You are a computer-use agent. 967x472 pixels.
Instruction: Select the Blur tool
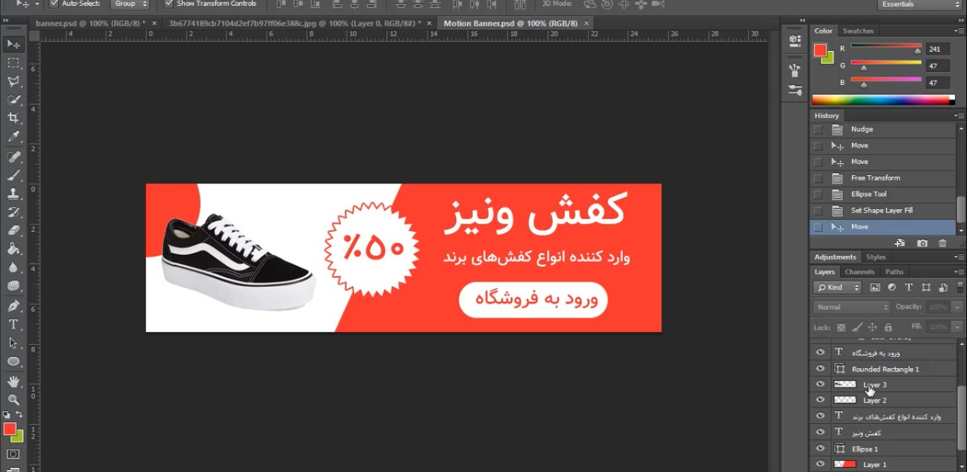[13, 267]
